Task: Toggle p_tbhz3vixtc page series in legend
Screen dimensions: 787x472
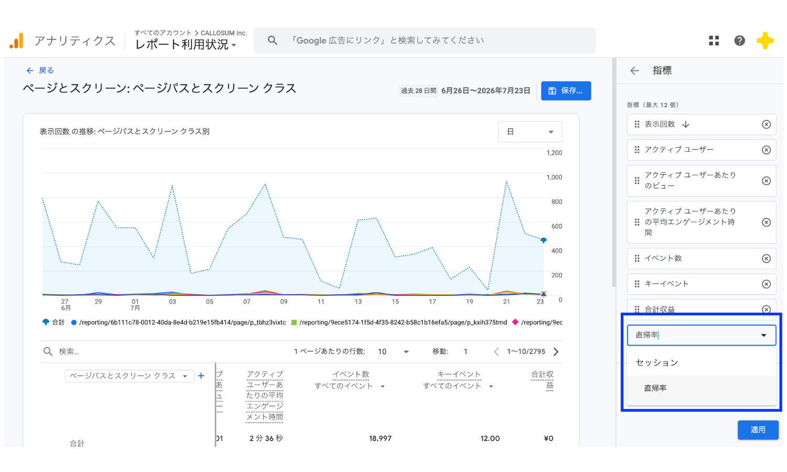Action: pos(178,323)
